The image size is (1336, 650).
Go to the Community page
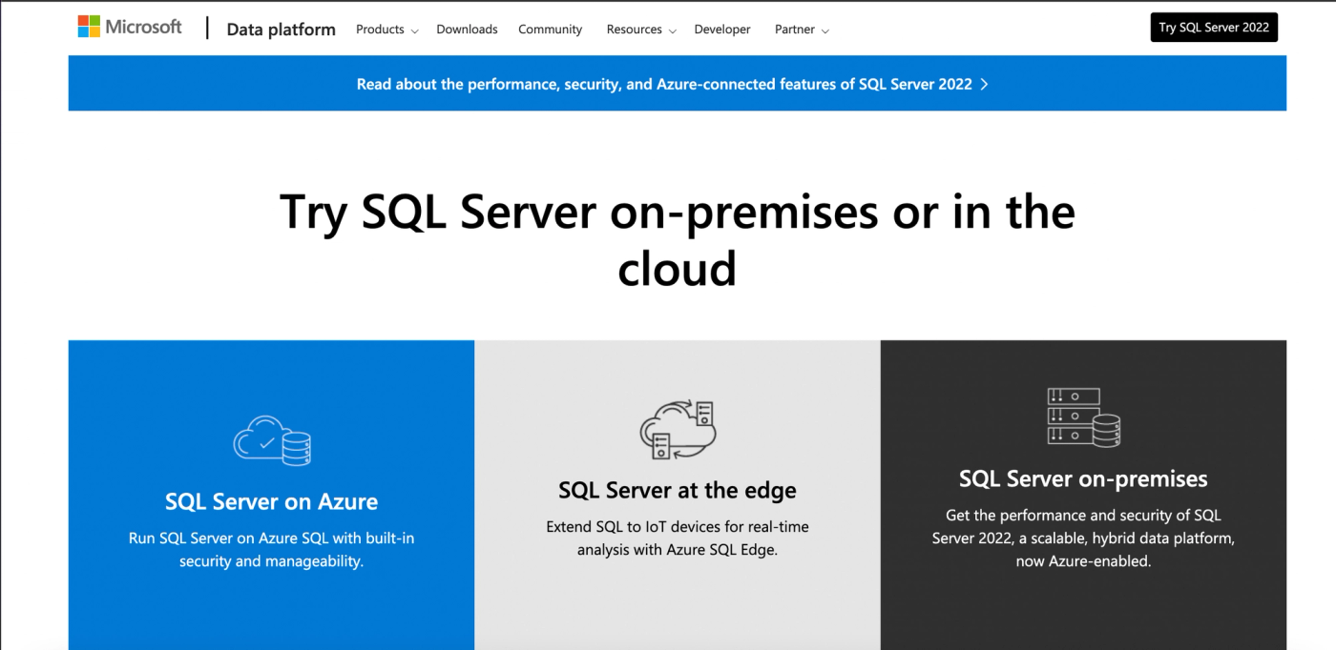point(550,30)
